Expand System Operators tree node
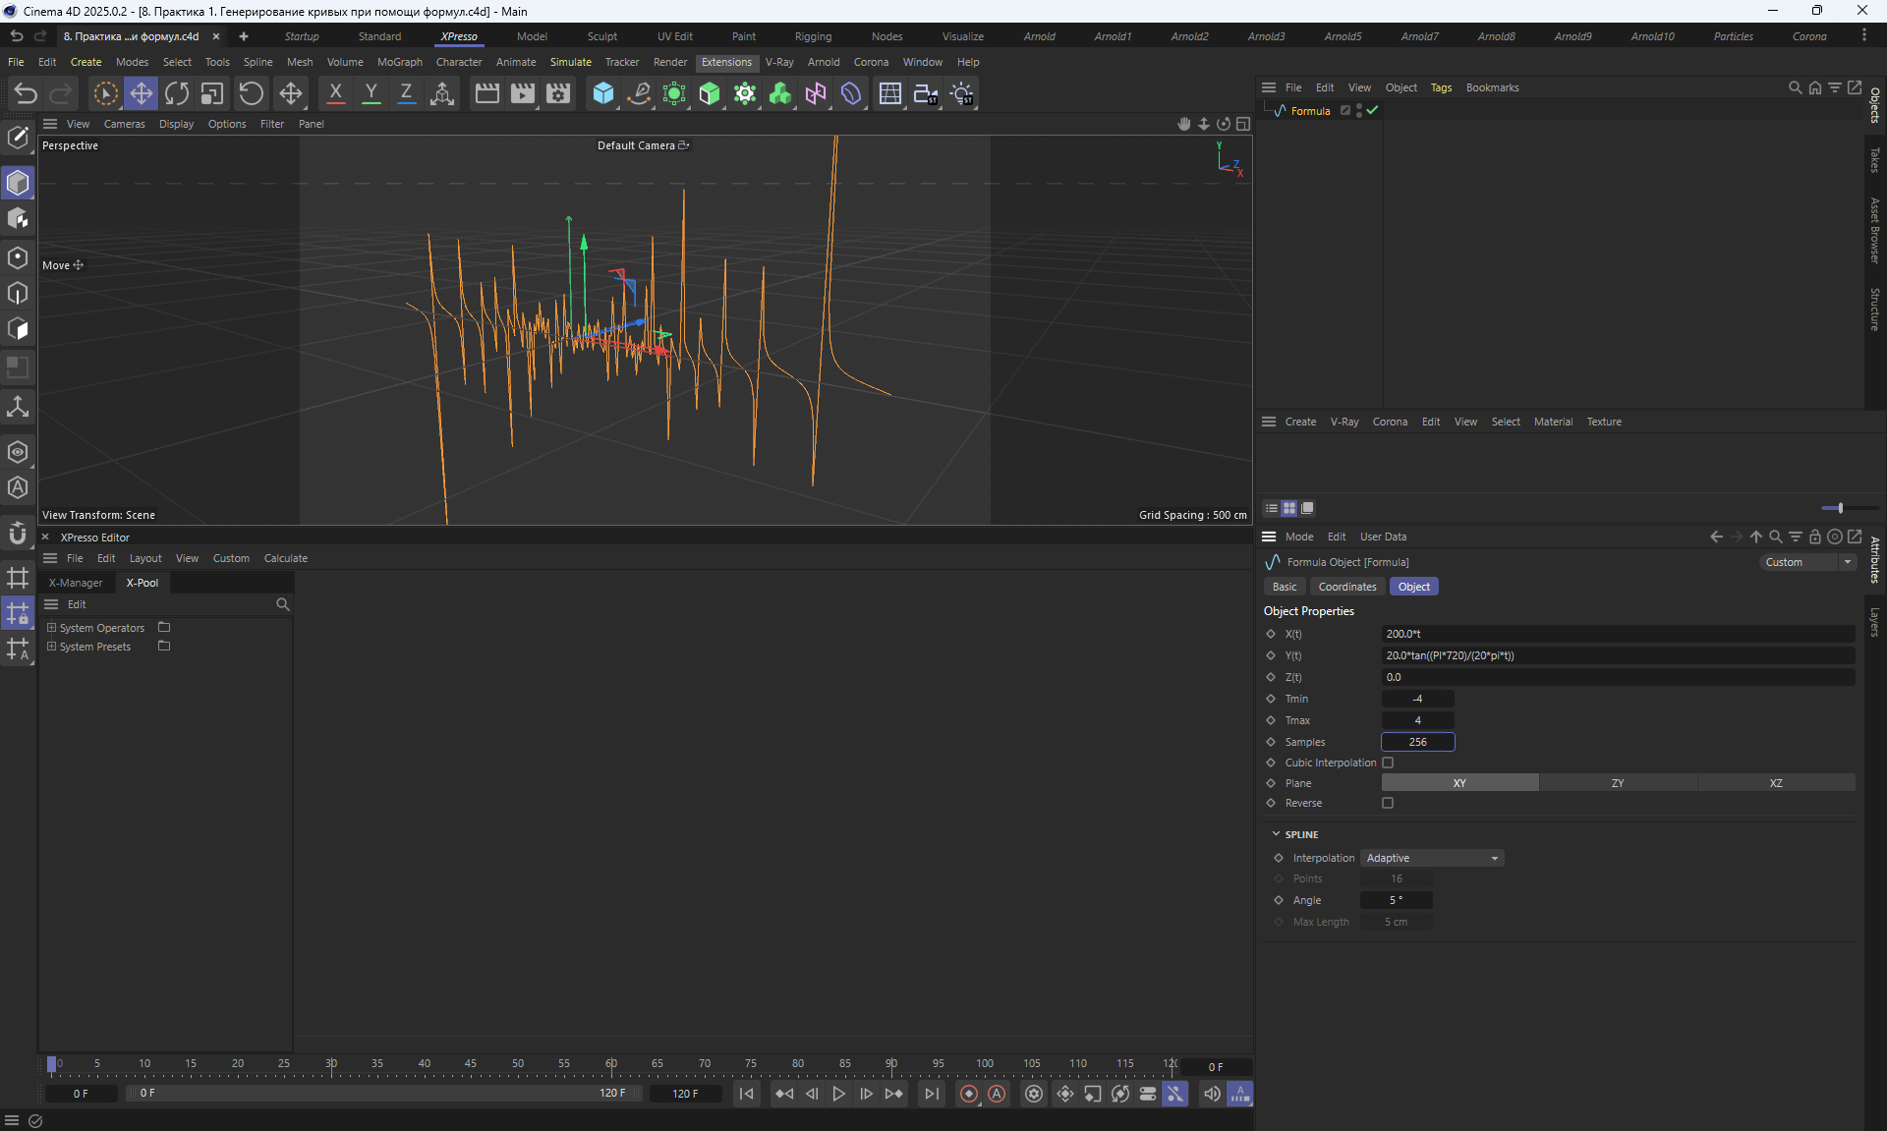The image size is (1887, 1131). [x=52, y=627]
